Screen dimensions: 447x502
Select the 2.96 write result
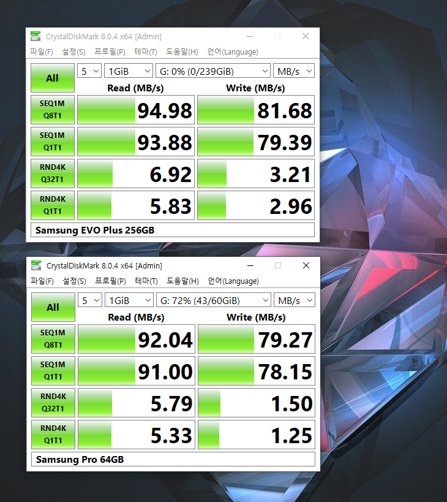(256, 205)
